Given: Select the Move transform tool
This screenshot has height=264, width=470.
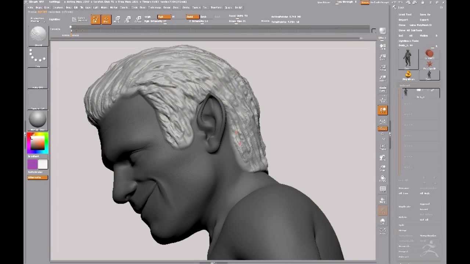Looking at the screenshot, I should point(117,19).
